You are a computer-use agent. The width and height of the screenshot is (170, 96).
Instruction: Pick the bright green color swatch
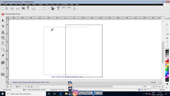pyautogui.click(x=166, y=70)
